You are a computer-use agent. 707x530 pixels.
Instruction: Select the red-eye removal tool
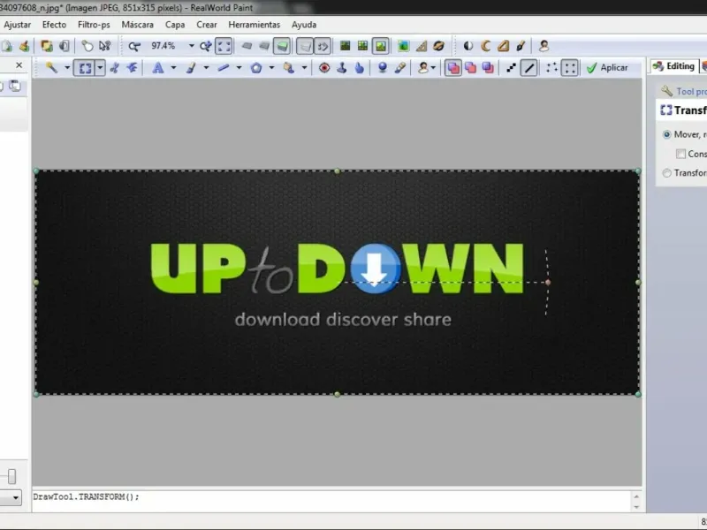tap(324, 68)
